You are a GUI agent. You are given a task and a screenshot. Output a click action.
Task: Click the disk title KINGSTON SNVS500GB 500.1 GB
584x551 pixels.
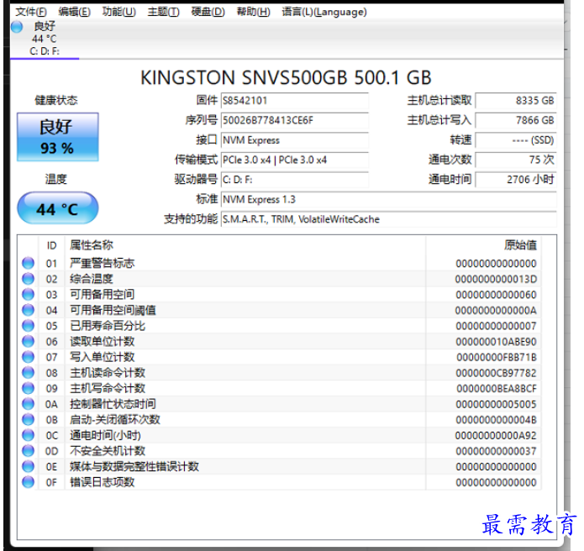[x=286, y=77]
